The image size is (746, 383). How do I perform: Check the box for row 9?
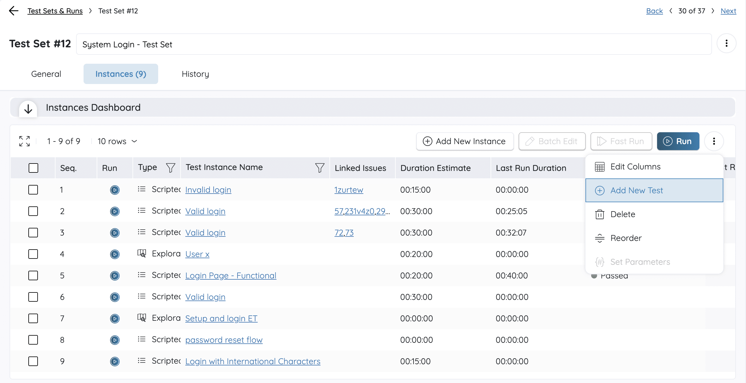(33, 361)
